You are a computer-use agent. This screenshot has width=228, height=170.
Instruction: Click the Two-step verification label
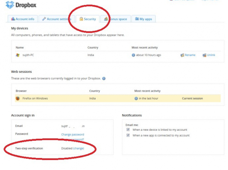[x=29, y=148]
